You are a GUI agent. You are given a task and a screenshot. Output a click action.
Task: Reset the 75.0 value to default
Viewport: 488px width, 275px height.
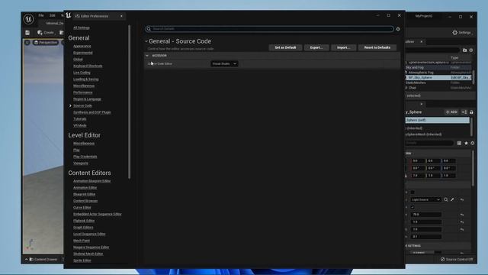point(462,215)
